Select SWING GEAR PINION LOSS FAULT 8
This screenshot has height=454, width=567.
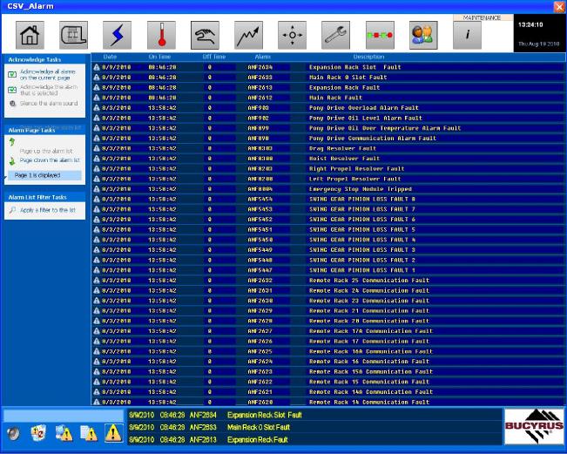tap(328, 199)
